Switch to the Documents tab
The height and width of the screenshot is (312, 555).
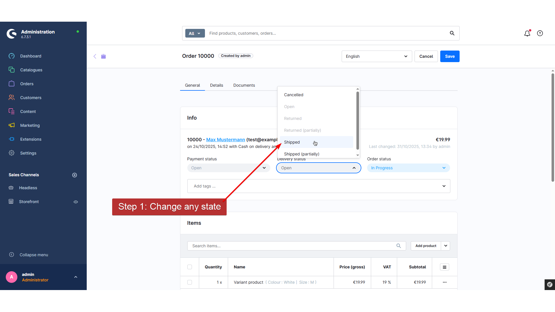[244, 86]
